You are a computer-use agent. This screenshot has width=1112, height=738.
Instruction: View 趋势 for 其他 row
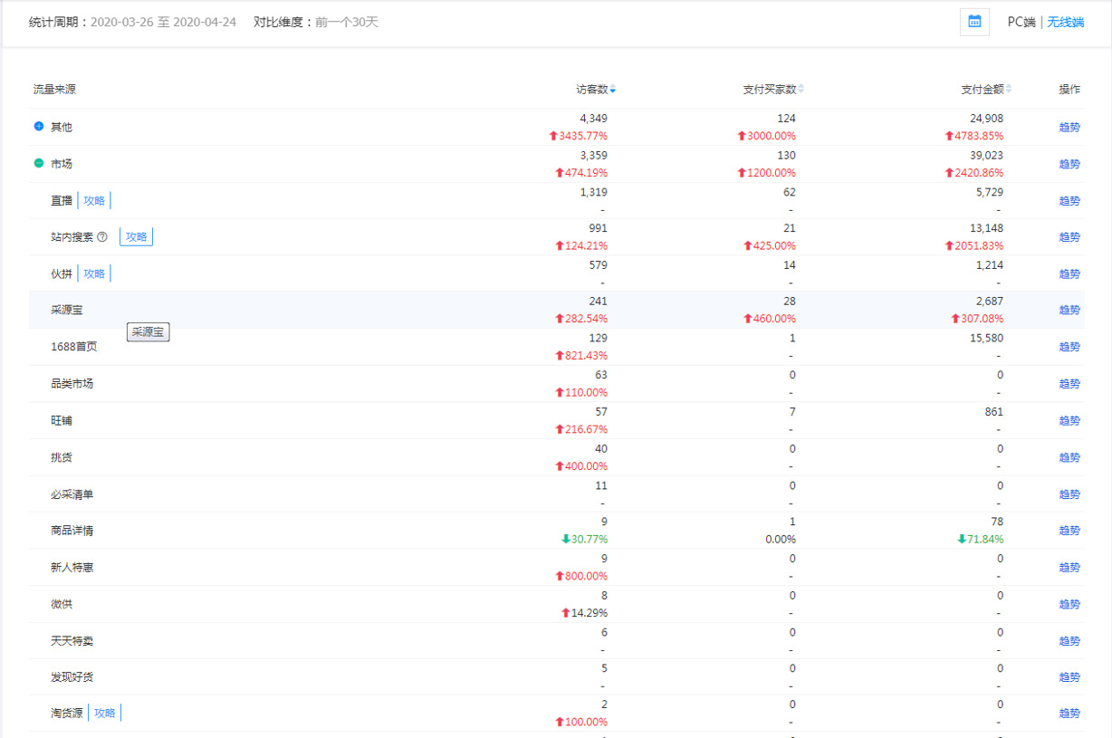[1069, 128]
